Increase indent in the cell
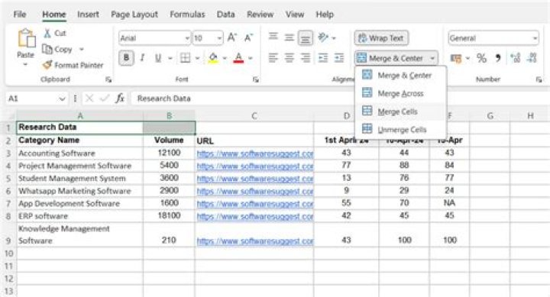Screen dimensions: 550x297 339,58
